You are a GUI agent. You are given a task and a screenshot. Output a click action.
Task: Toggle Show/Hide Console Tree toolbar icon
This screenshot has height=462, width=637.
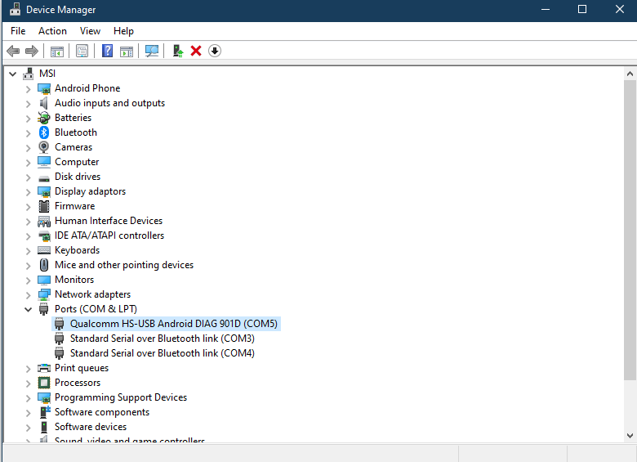(x=57, y=52)
